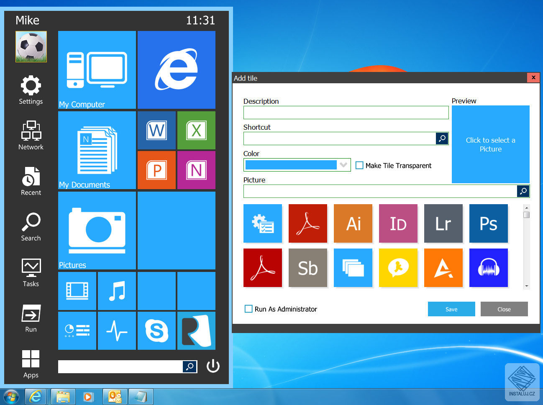Pick the InDesign tile icon
This screenshot has height=405, width=543.
[398, 223]
